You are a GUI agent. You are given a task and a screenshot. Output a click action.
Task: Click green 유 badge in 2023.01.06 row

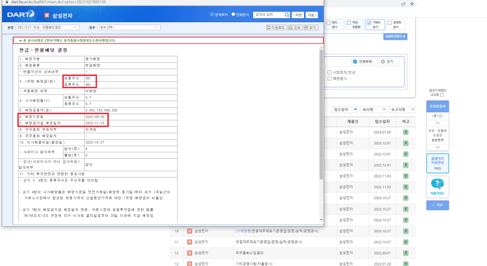point(406,132)
